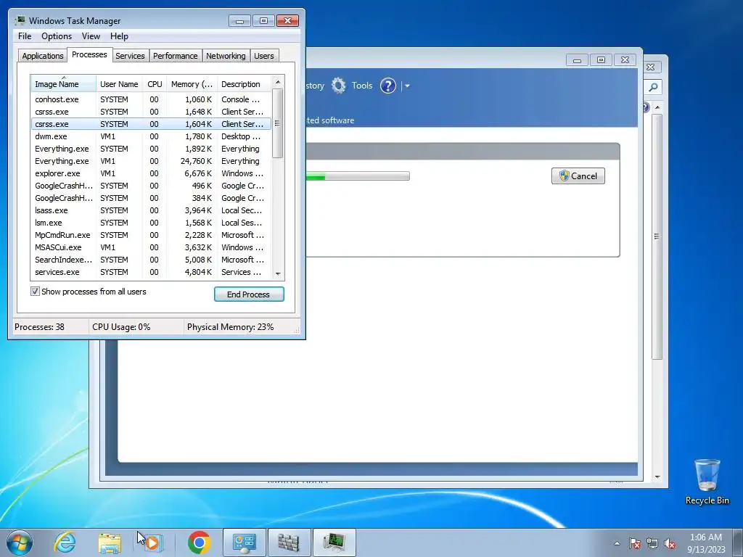Open the Help menu in Task Manager
Viewport: 743px width, 557px height.
[x=119, y=36]
